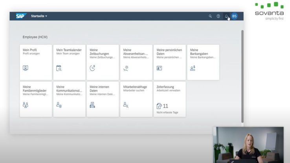Click the Mein Teamkalender calendar icon
Screen dimensions: 290x163
(59, 68)
